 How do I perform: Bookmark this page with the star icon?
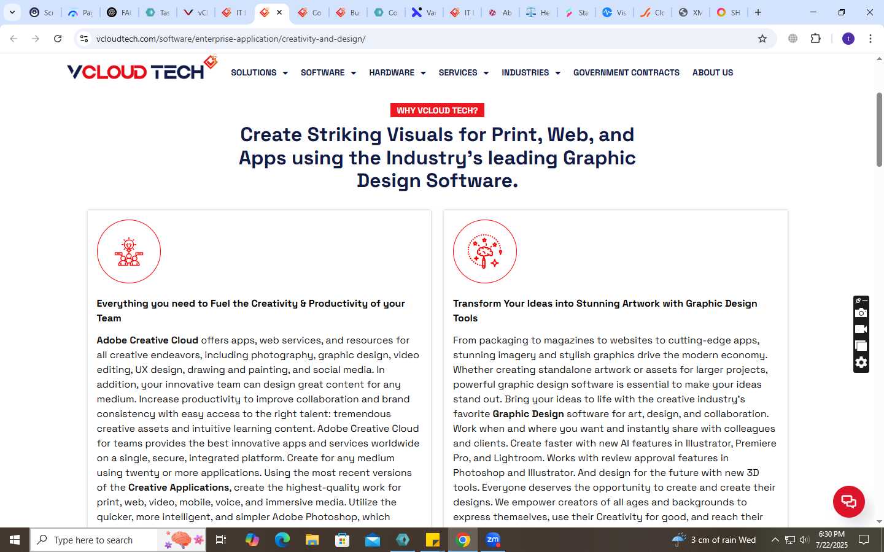[762, 39]
